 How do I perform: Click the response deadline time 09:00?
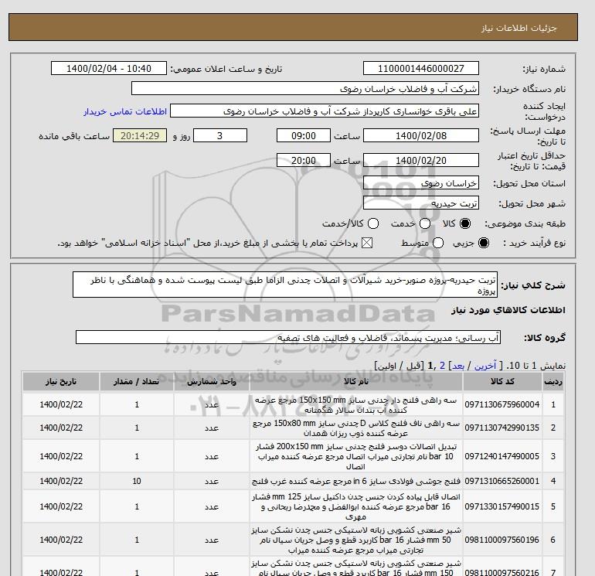[x=304, y=135]
